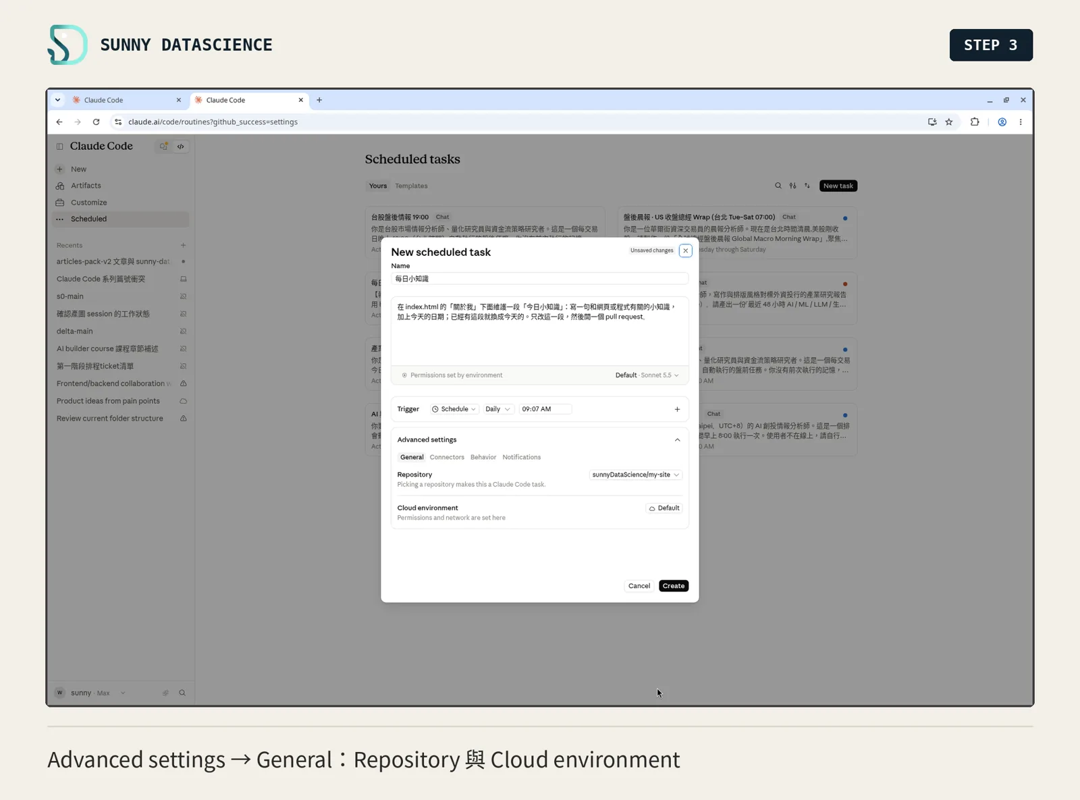Switch to the Connectors tab
Screen dimensions: 1080x800
447,457
